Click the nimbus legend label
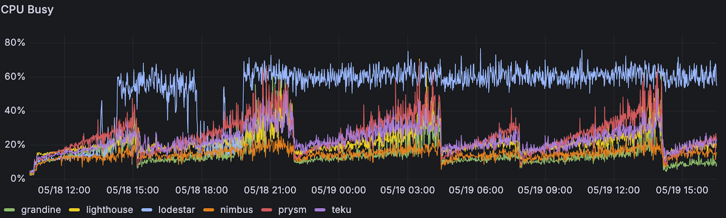The height and width of the screenshot is (218, 726). [236, 210]
